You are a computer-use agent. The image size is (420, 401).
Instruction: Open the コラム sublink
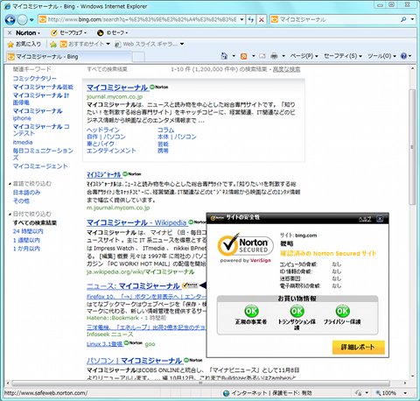tap(165, 130)
